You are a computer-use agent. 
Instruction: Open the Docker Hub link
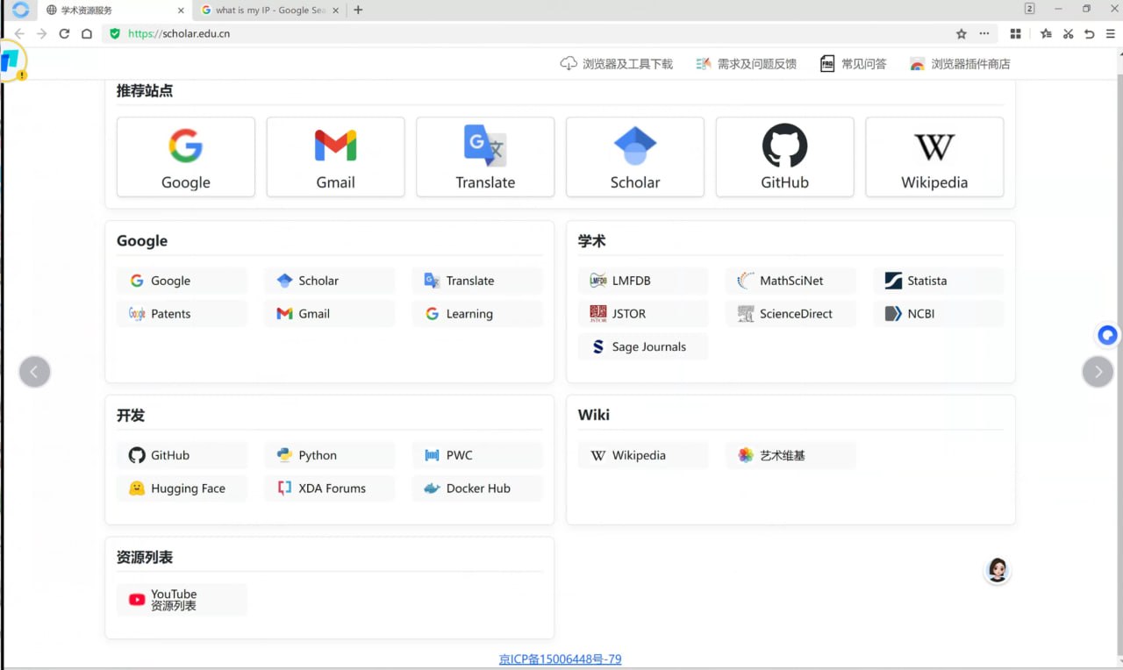(477, 488)
